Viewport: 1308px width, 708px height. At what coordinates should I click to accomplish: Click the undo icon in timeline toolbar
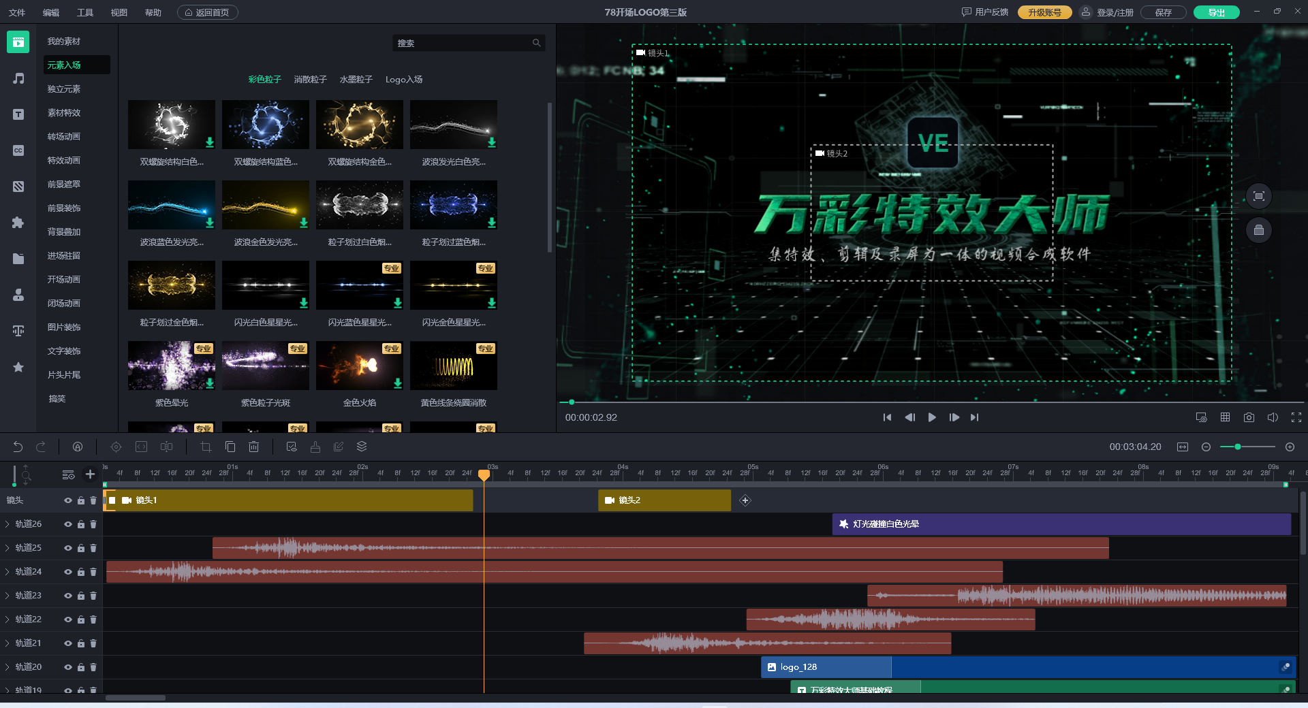[18, 447]
